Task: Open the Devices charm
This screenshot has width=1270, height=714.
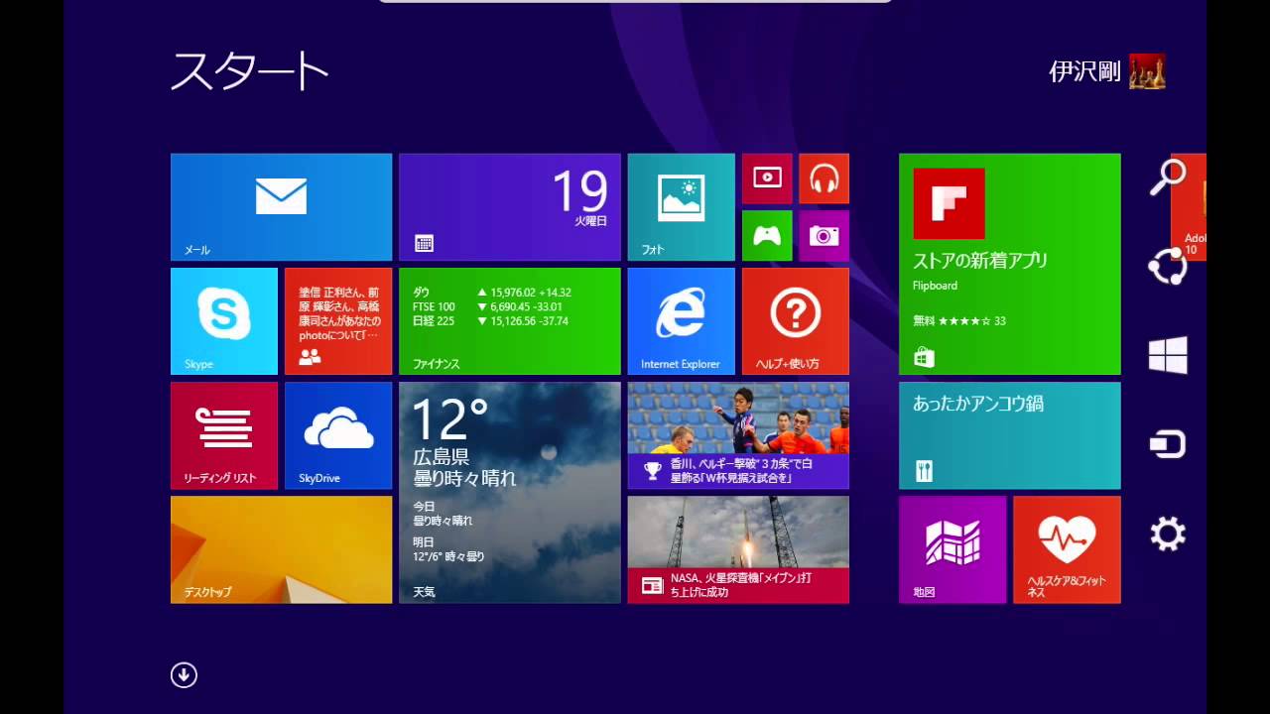Action: coord(1168,444)
